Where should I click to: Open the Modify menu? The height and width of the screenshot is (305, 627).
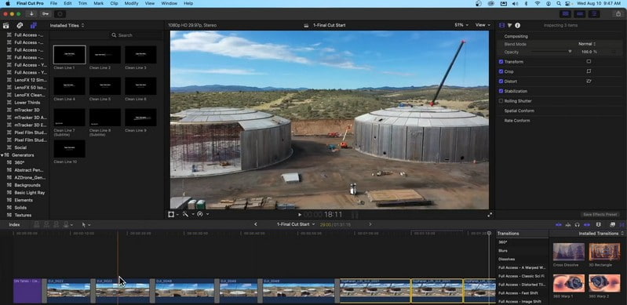click(x=131, y=3)
